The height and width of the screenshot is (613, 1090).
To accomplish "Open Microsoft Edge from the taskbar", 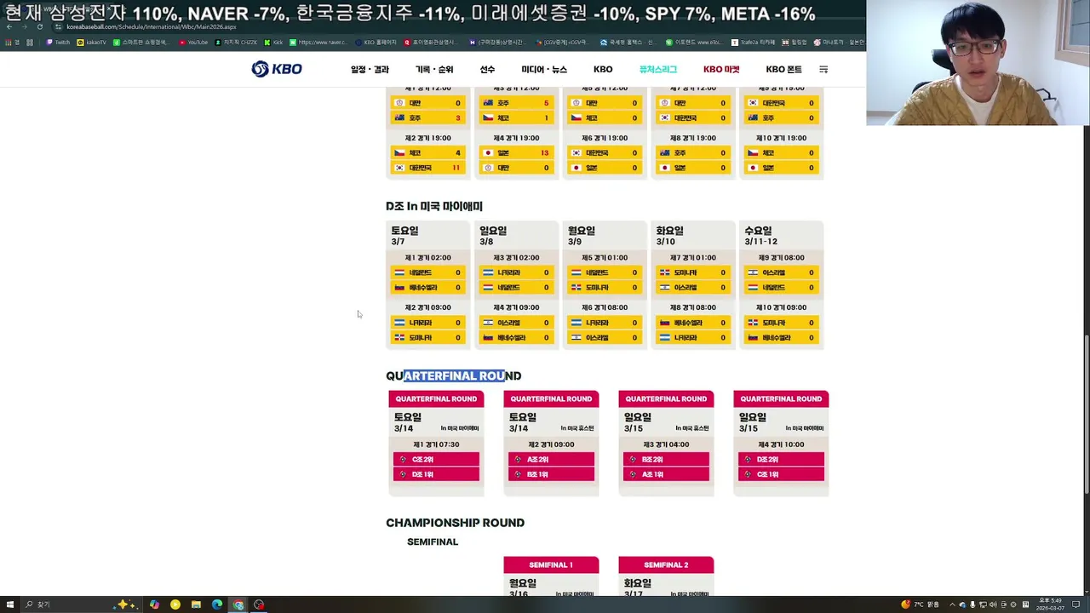I will [217, 604].
